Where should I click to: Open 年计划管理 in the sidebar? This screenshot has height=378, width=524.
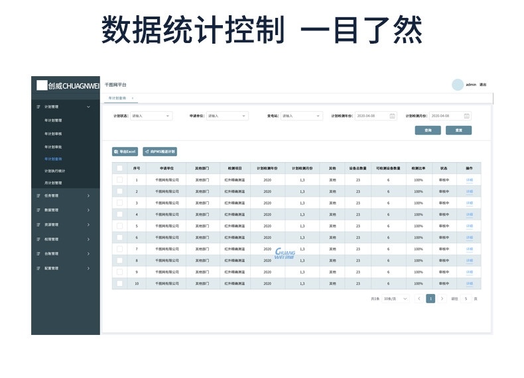click(x=53, y=120)
